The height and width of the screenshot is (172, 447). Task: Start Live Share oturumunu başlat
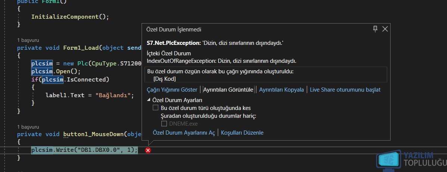pyautogui.click(x=345, y=90)
